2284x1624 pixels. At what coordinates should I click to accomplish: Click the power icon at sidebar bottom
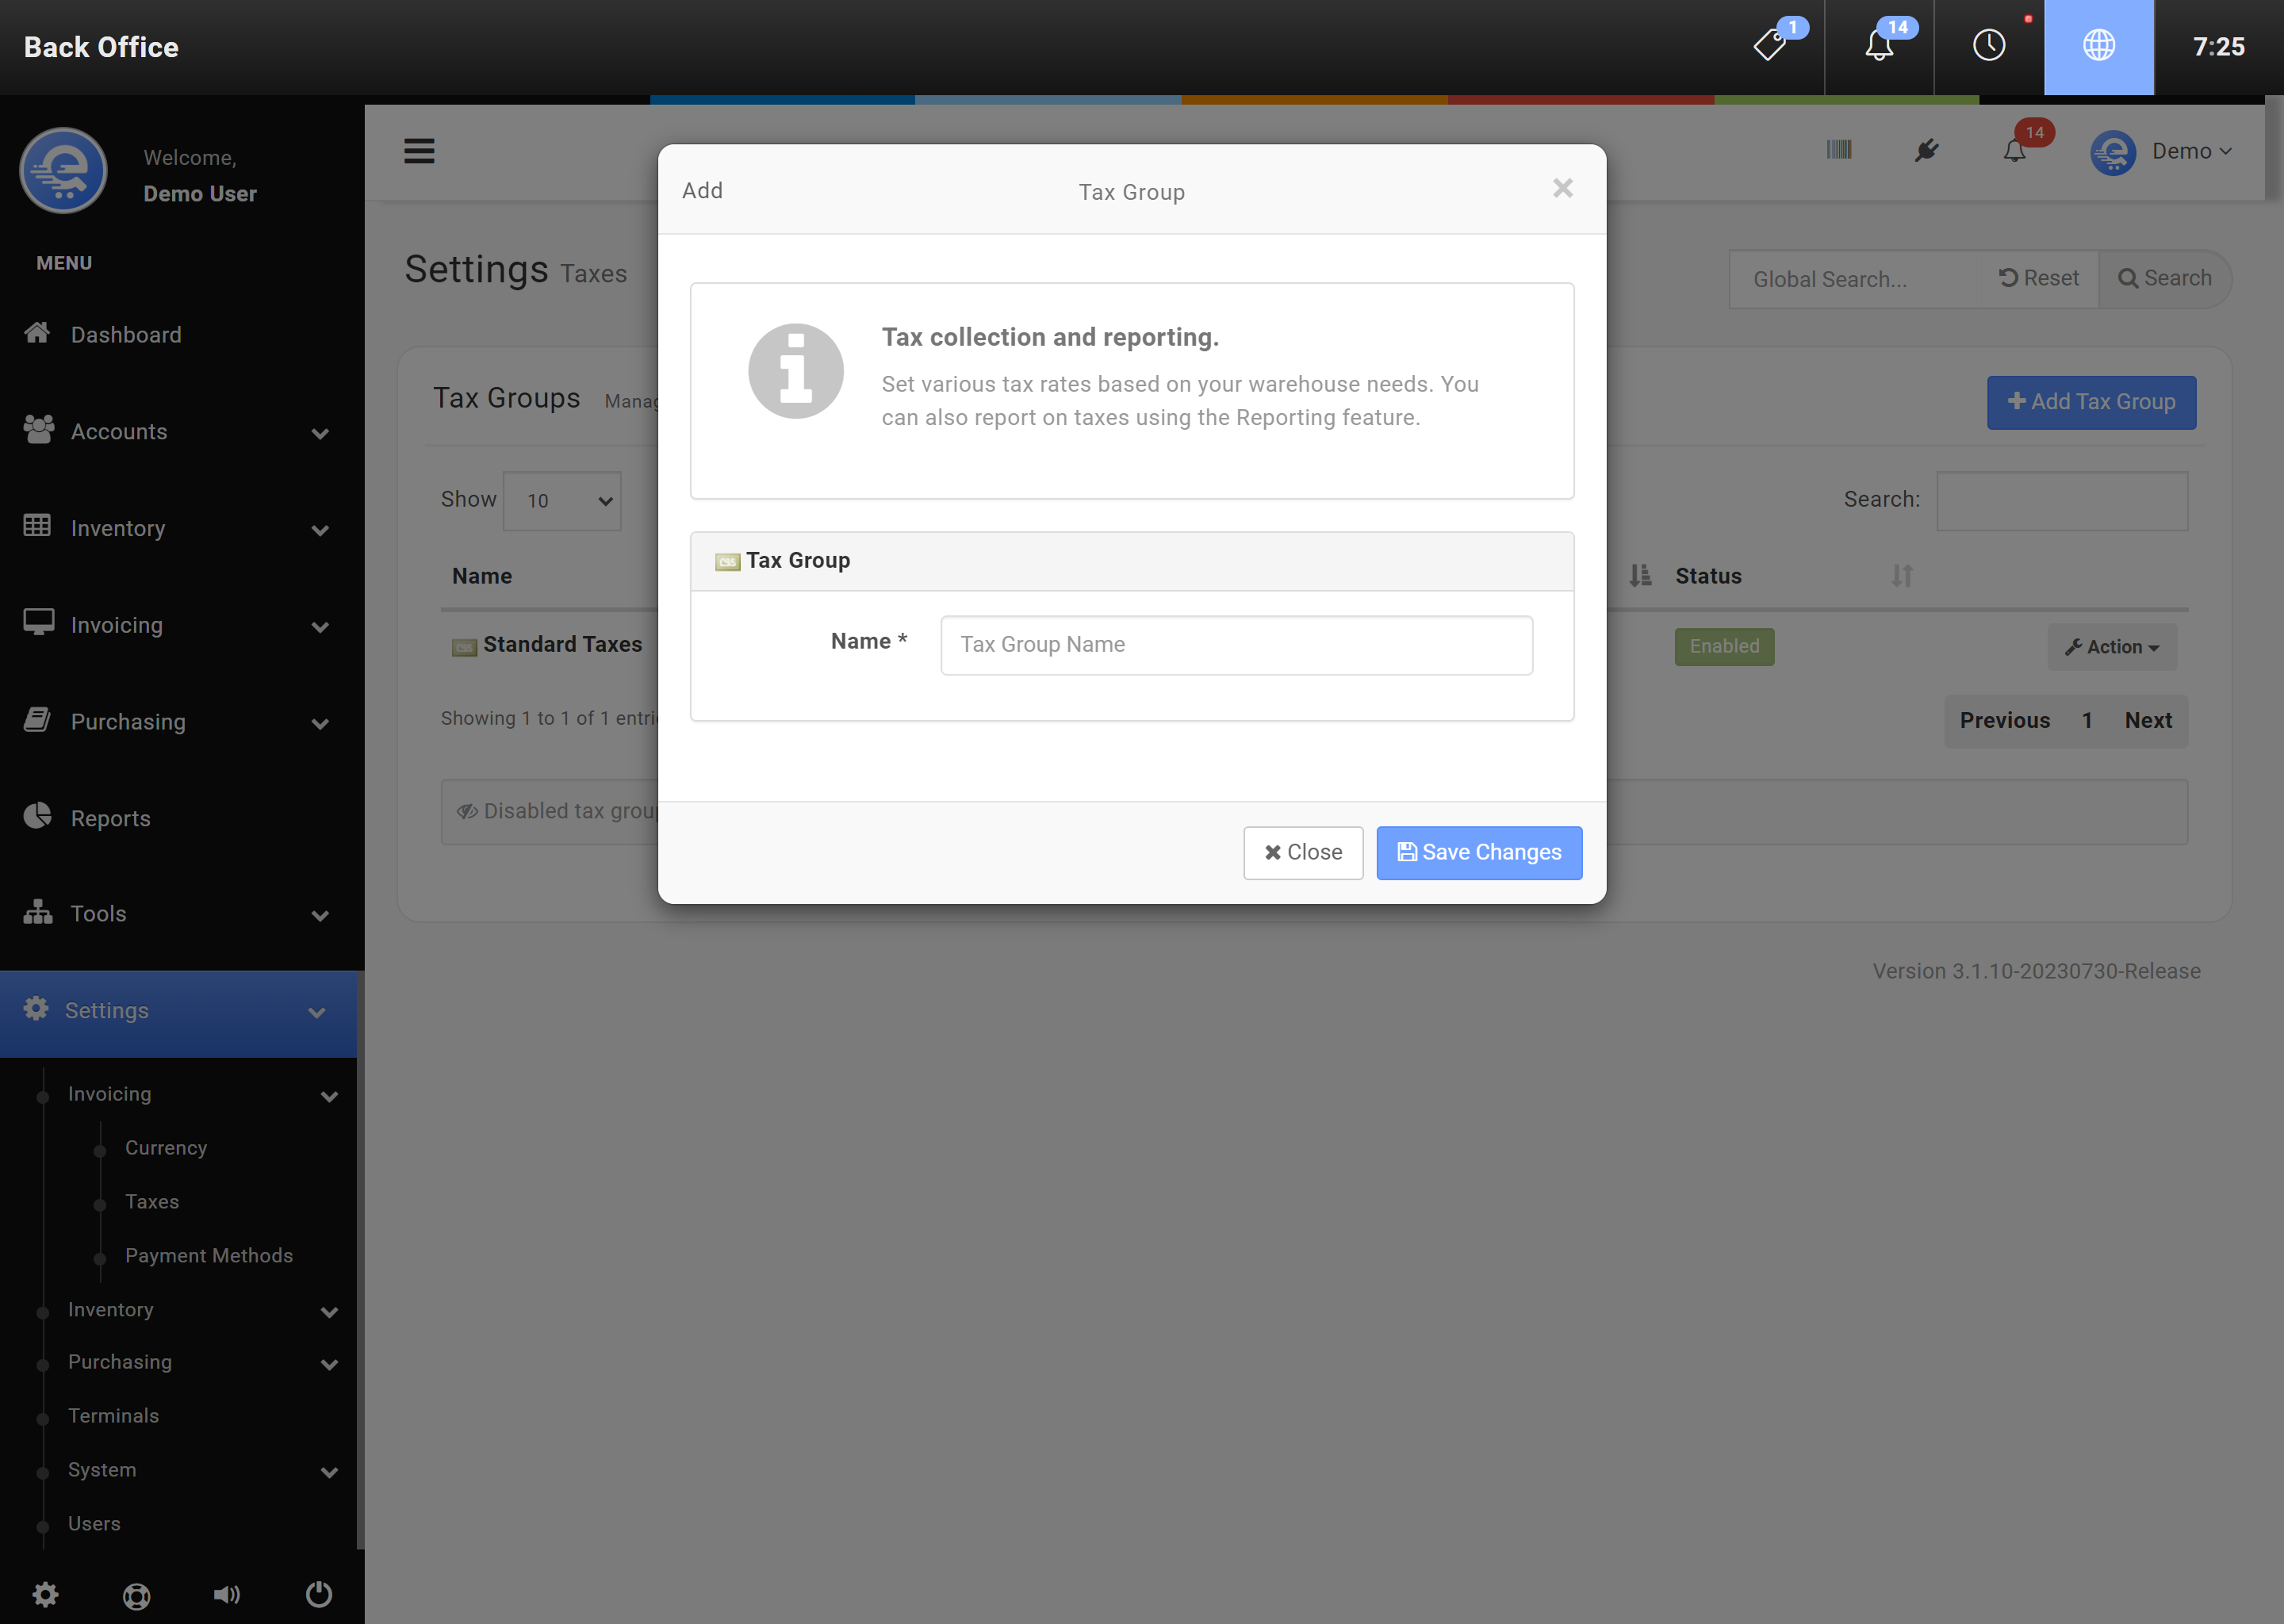tap(319, 1593)
